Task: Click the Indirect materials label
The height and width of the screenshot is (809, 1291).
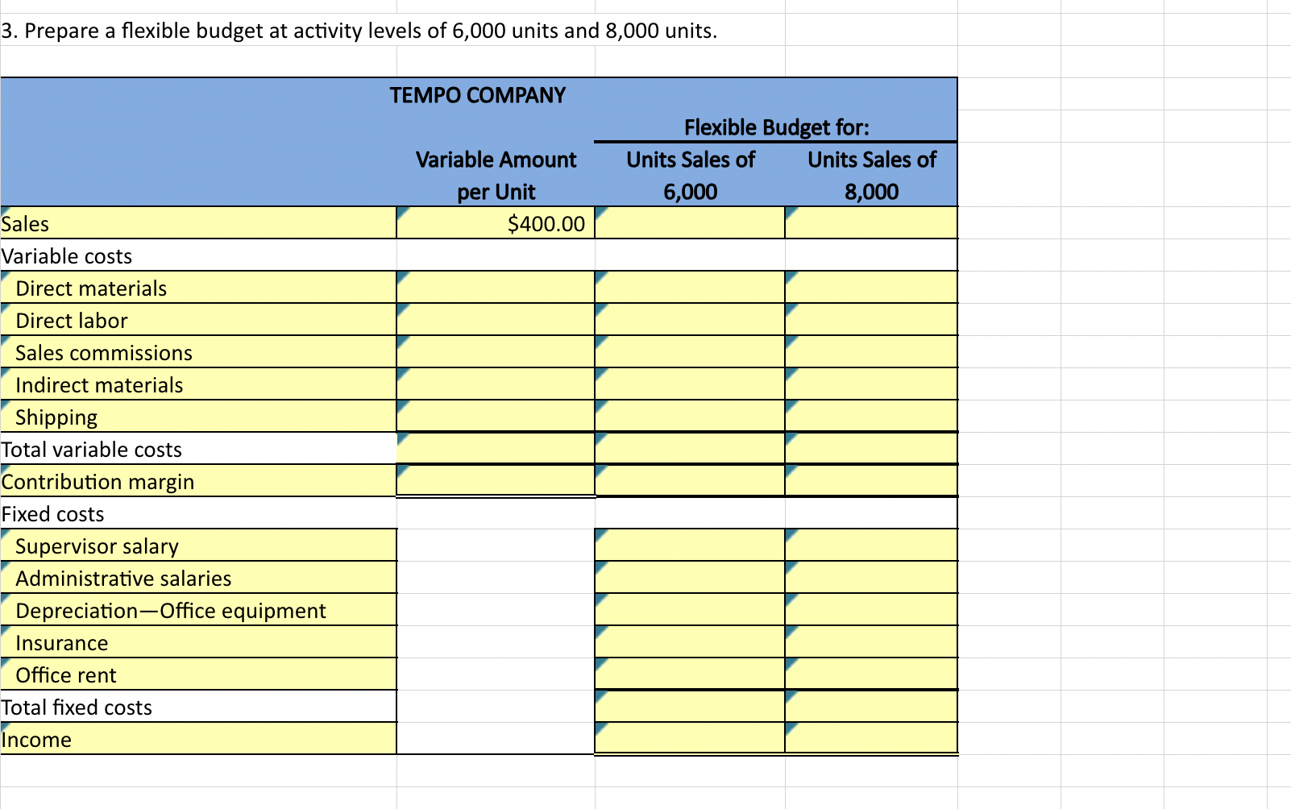Action: pyautogui.click(x=99, y=384)
